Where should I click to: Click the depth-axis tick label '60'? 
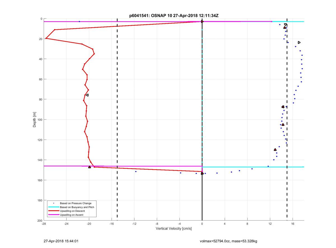click(x=41, y=79)
